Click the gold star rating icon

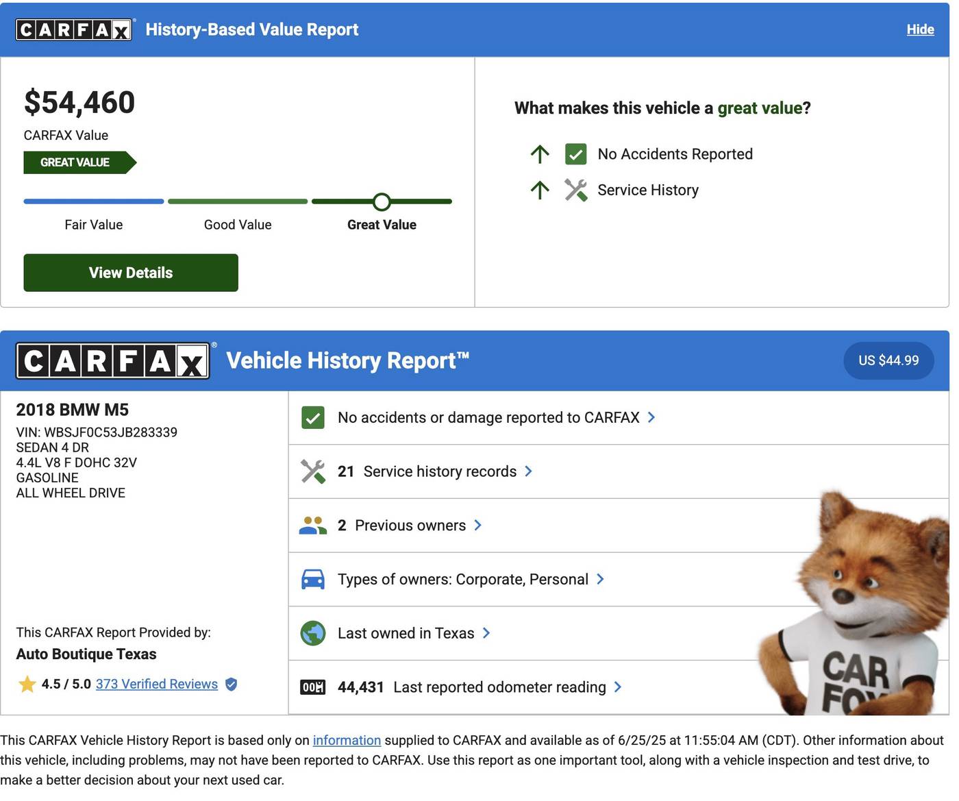coord(27,684)
